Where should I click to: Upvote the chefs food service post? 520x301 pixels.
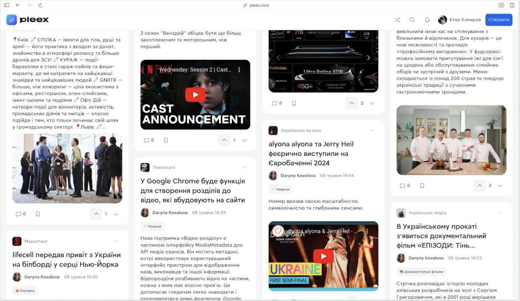point(479,185)
